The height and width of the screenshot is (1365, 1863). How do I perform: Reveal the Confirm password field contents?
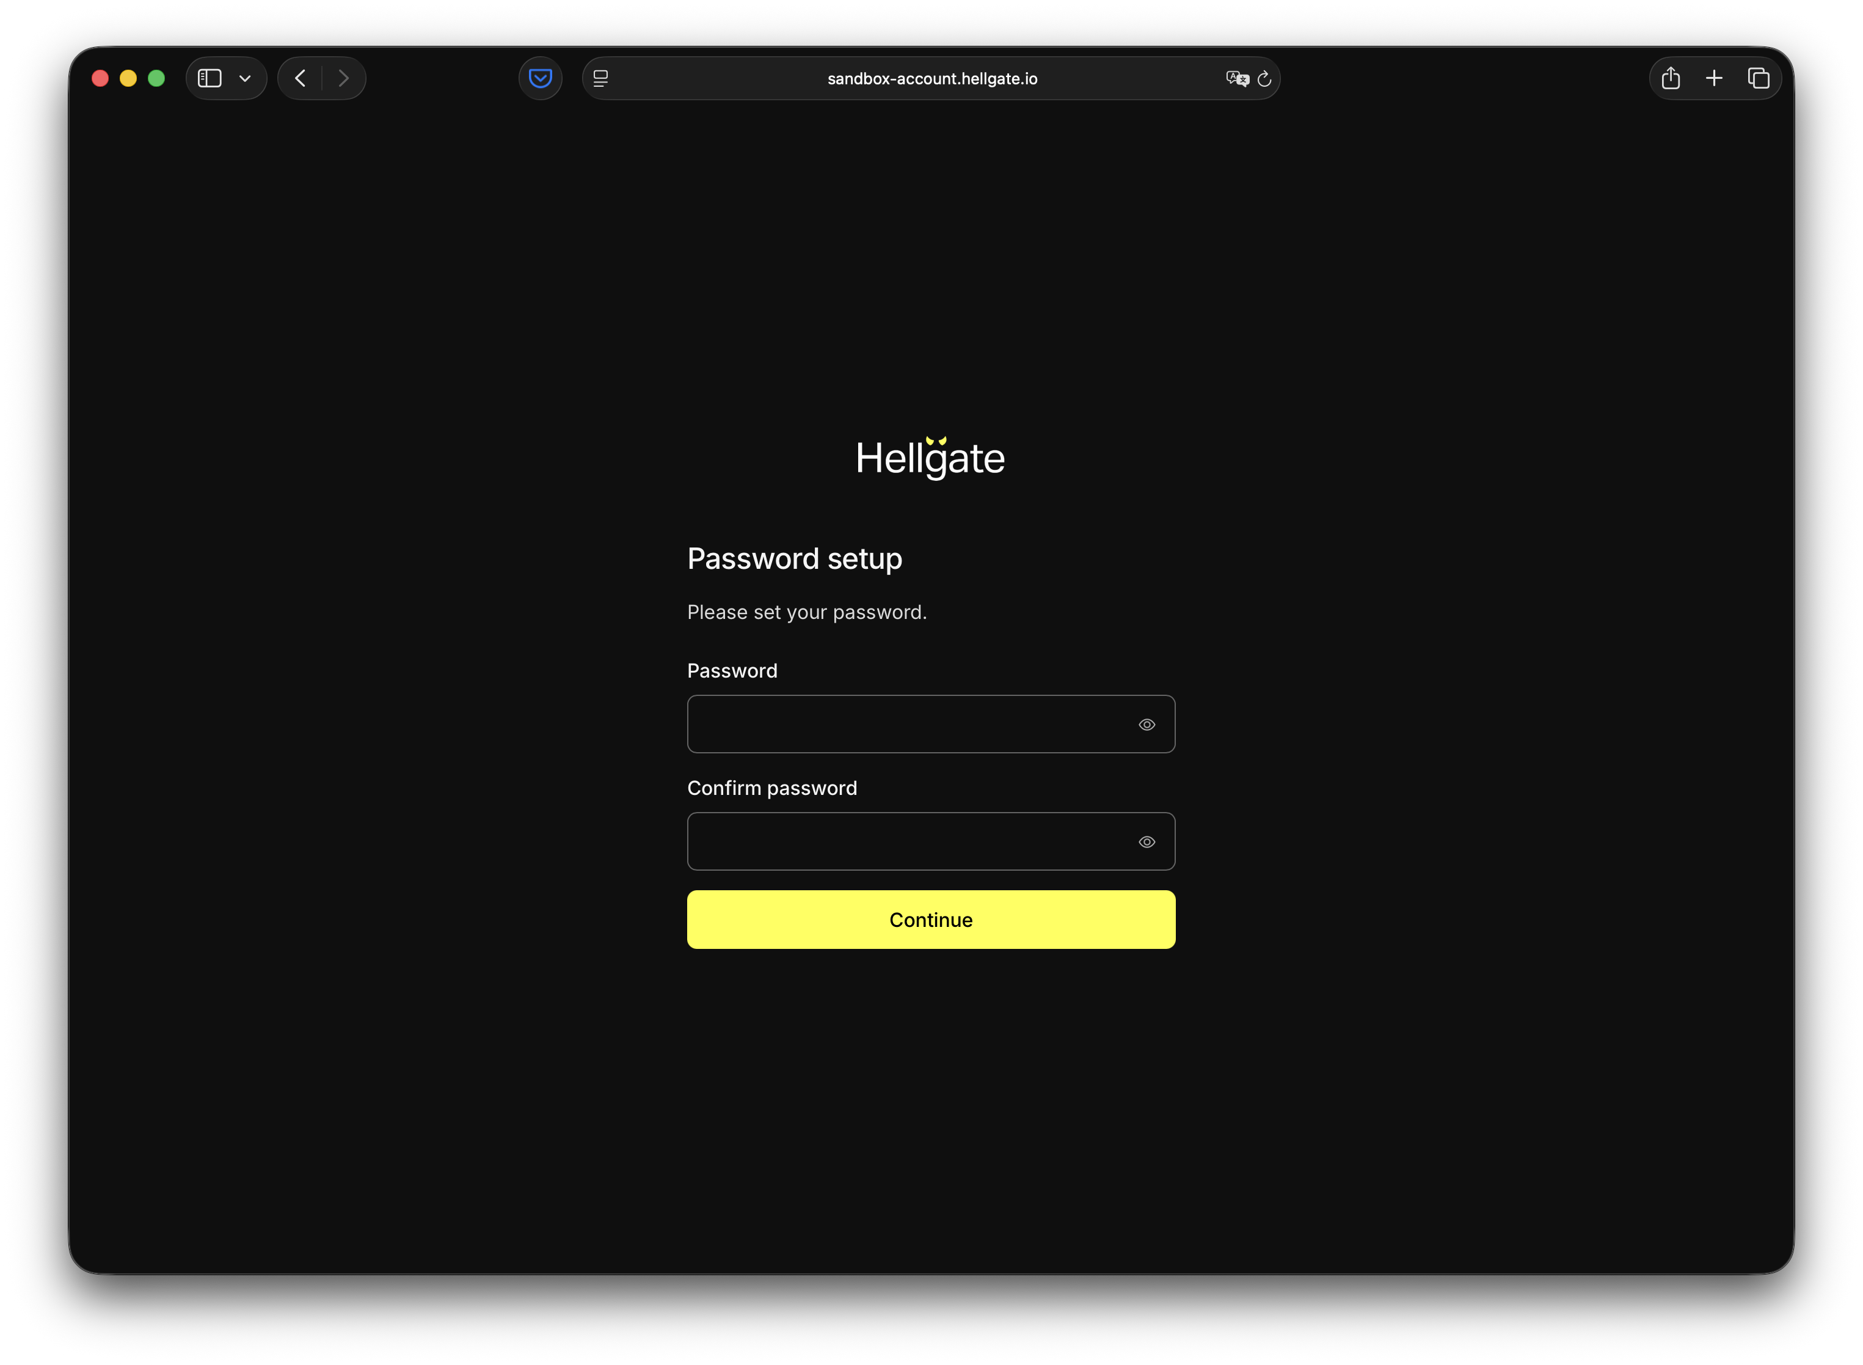point(1147,841)
